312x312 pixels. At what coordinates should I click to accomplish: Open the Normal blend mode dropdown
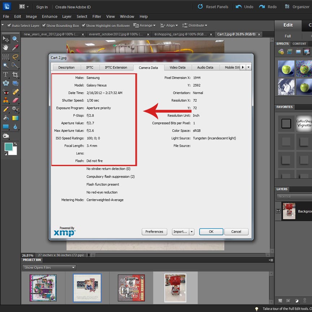point(294,196)
